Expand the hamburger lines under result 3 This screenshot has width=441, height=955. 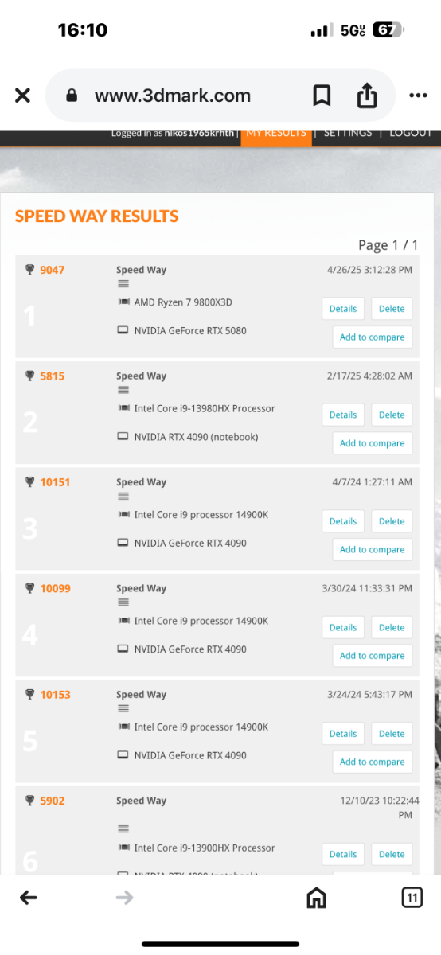point(123,497)
